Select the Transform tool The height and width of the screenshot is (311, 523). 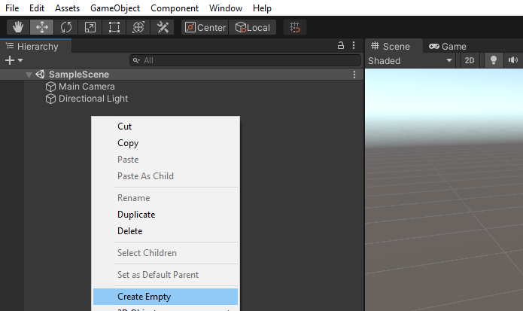pyautogui.click(x=138, y=27)
